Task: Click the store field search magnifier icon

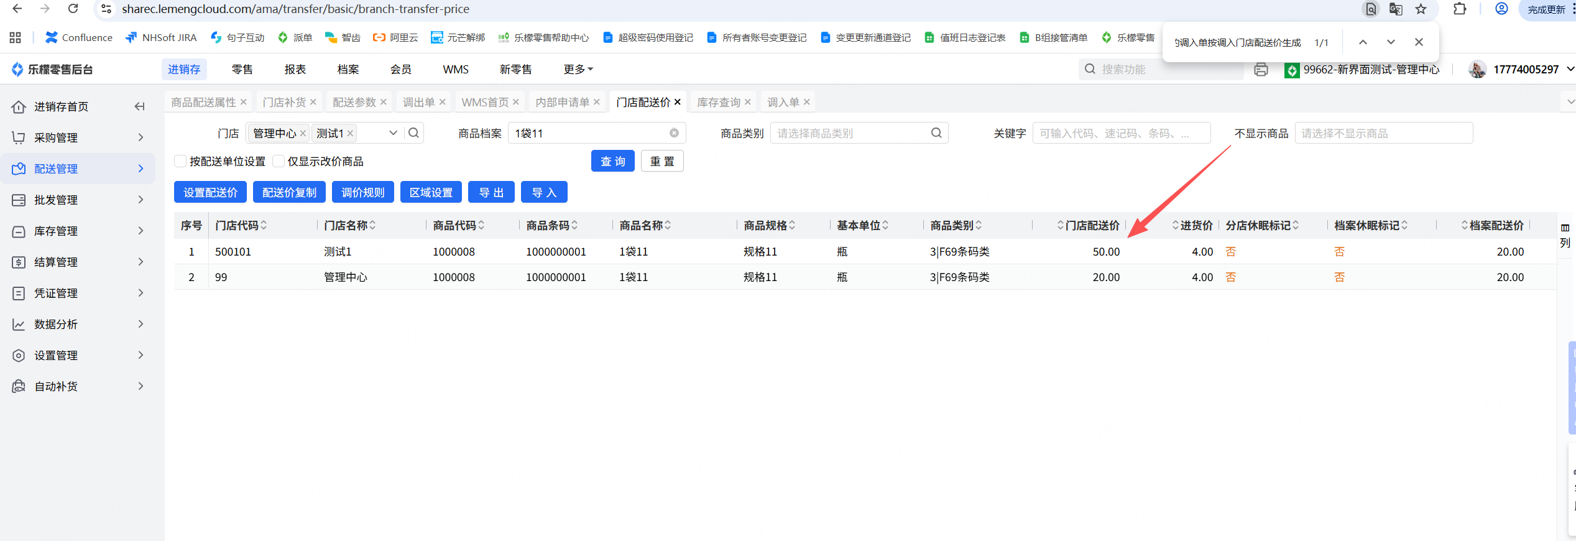Action: coord(414,133)
